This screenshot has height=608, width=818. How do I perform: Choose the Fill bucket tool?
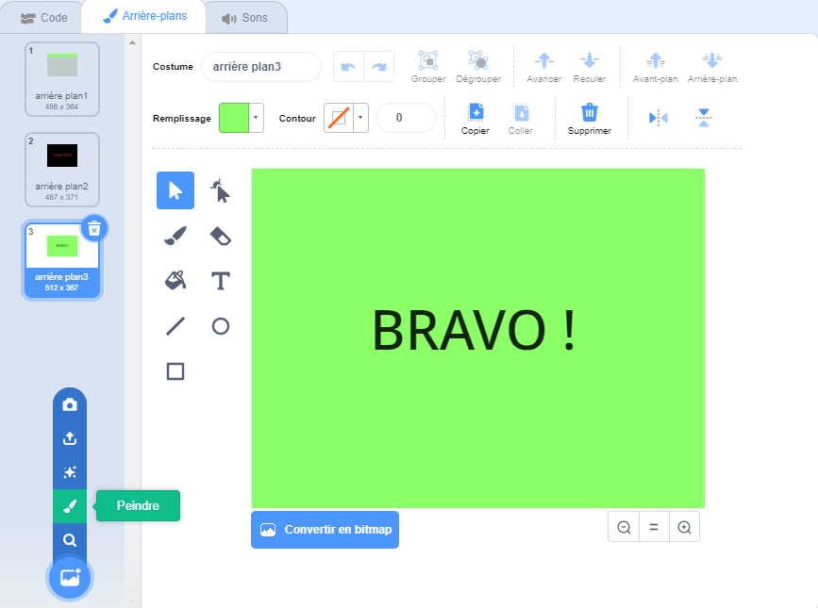pyautogui.click(x=175, y=280)
